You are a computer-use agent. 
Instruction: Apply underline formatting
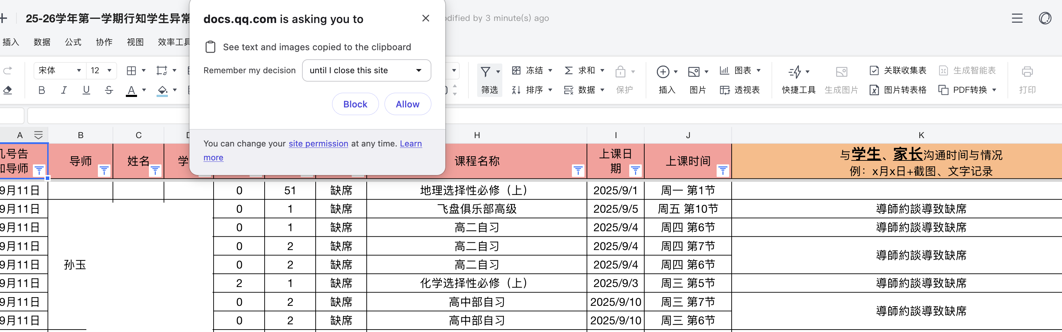pos(86,90)
